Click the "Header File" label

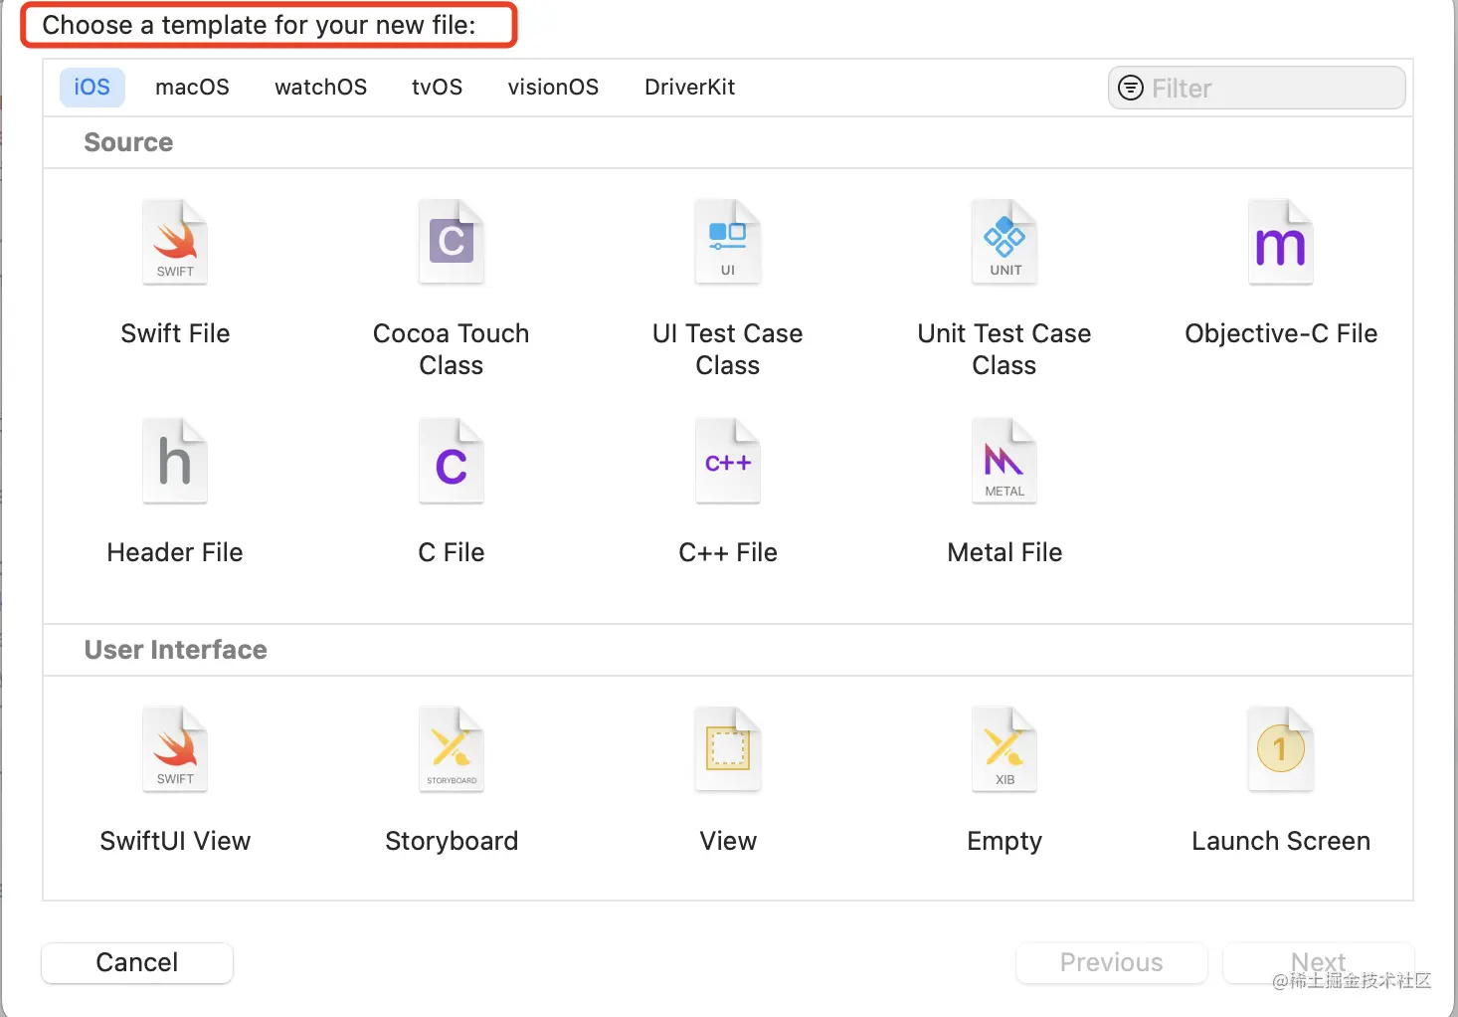pos(175,552)
